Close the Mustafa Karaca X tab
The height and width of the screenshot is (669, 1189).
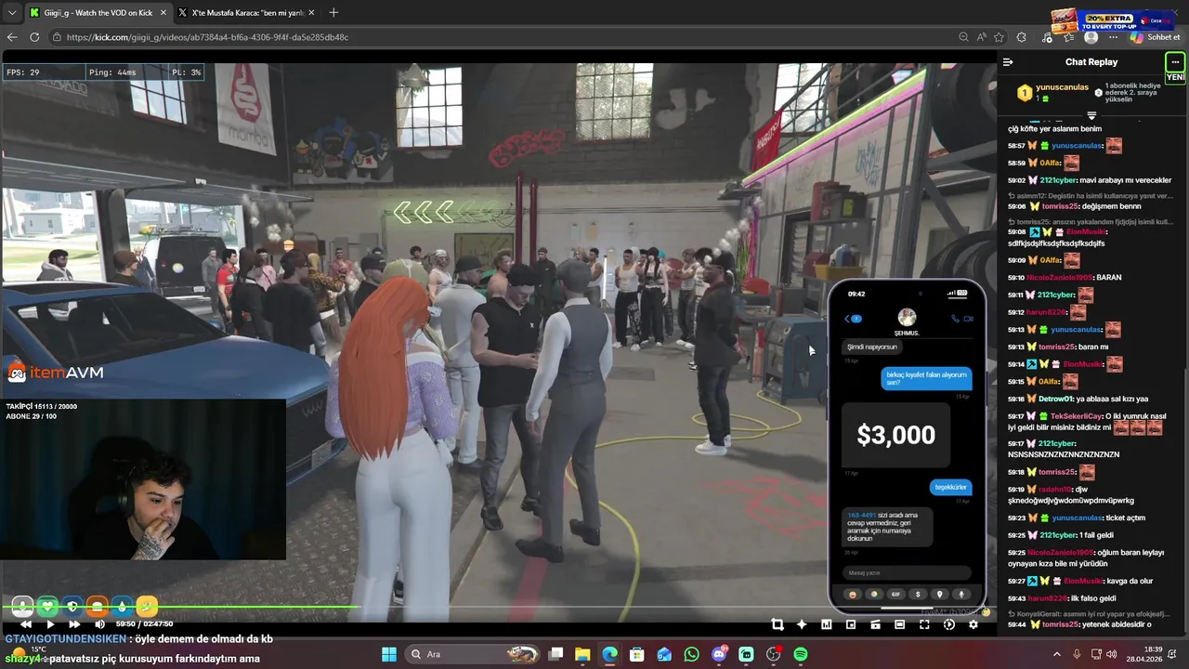click(x=311, y=13)
